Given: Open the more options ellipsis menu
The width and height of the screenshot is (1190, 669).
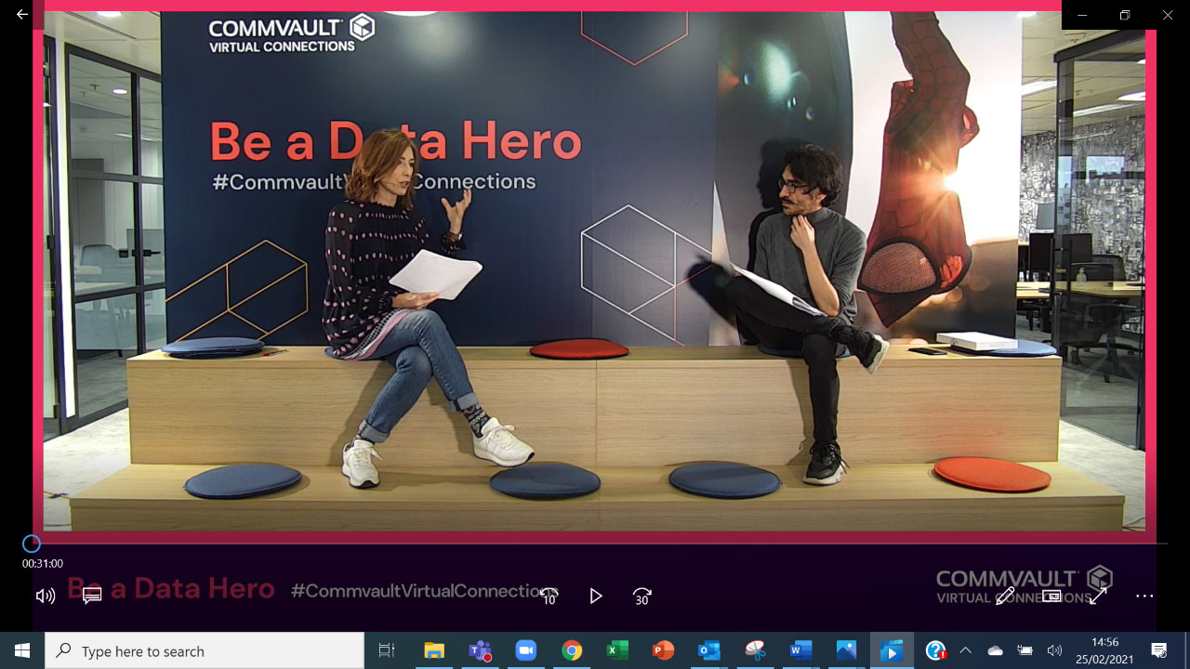Looking at the screenshot, I should tap(1144, 597).
